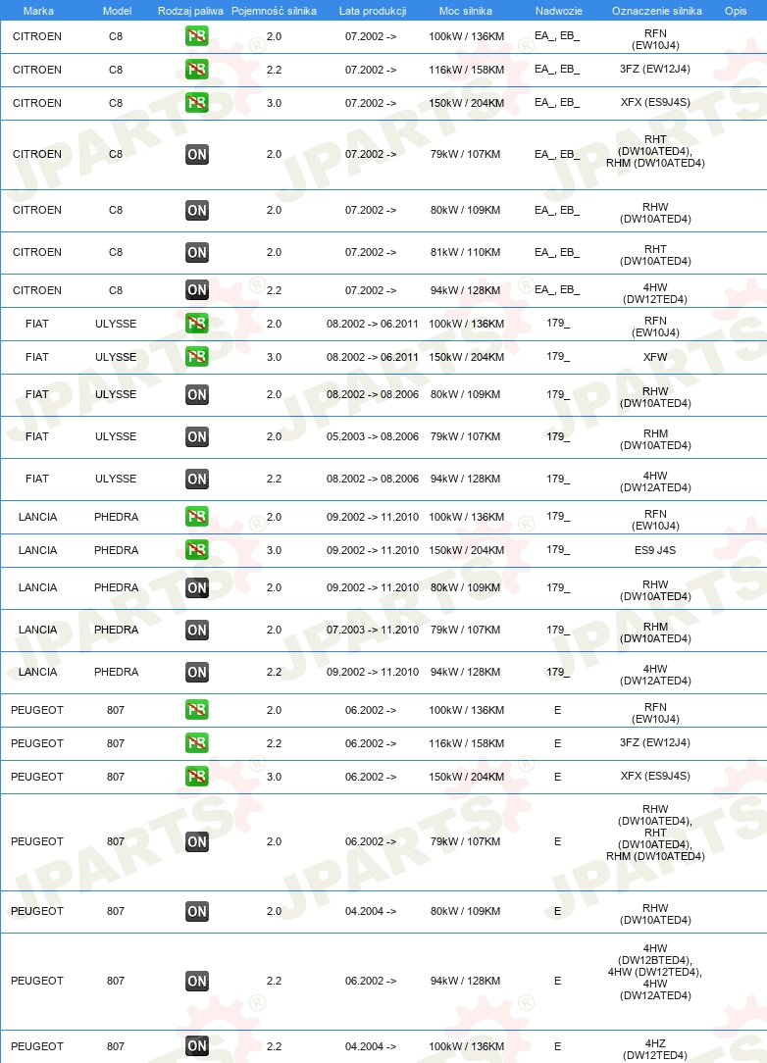
Task: Select the 100kW / 136KM cell in Peugeot 2.2 diesel row
Action: coord(466,1046)
